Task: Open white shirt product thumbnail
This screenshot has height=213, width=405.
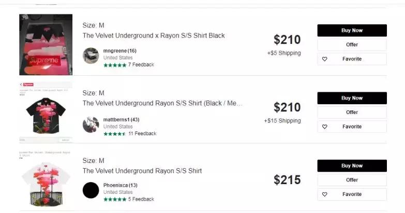Action: click(46, 180)
